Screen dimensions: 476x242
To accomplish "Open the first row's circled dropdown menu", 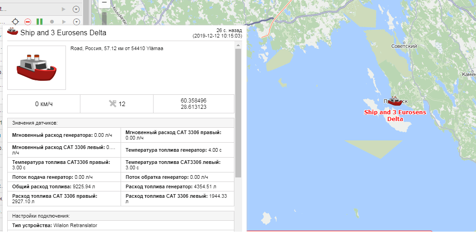I will 76,9.
